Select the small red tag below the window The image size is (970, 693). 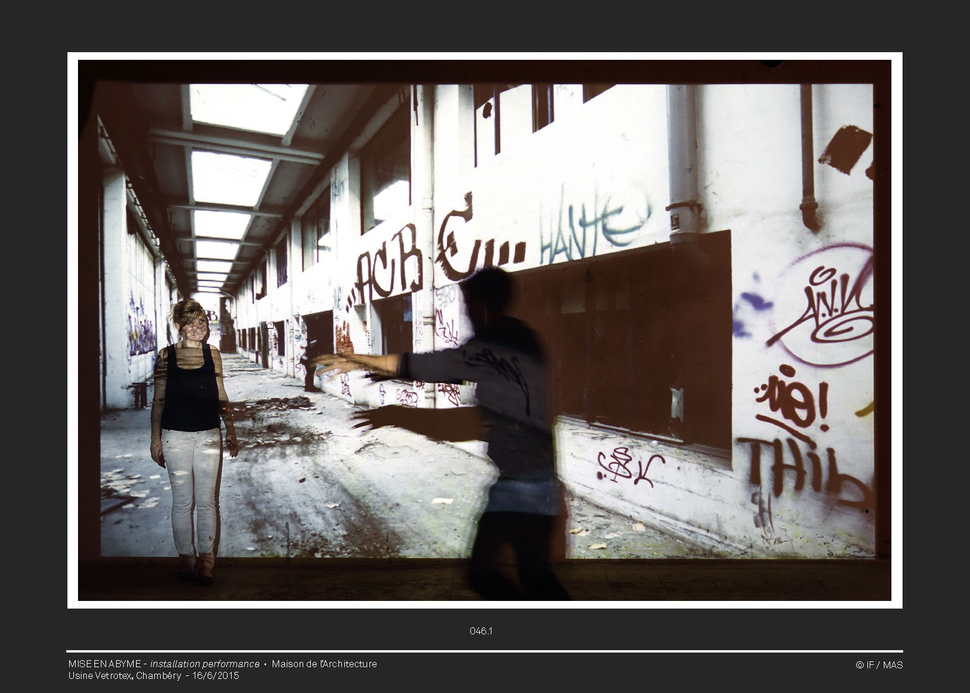(x=628, y=465)
